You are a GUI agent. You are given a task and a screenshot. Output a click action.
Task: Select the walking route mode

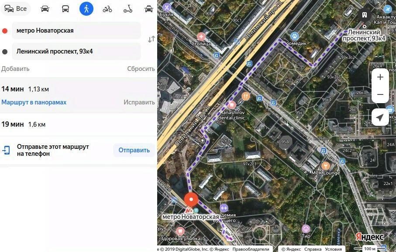(x=86, y=9)
